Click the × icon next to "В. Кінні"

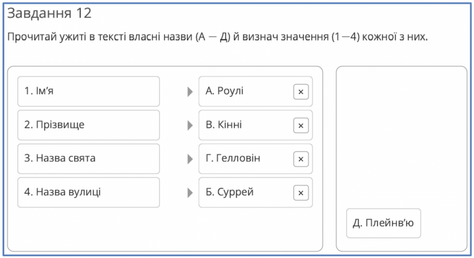[301, 125]
